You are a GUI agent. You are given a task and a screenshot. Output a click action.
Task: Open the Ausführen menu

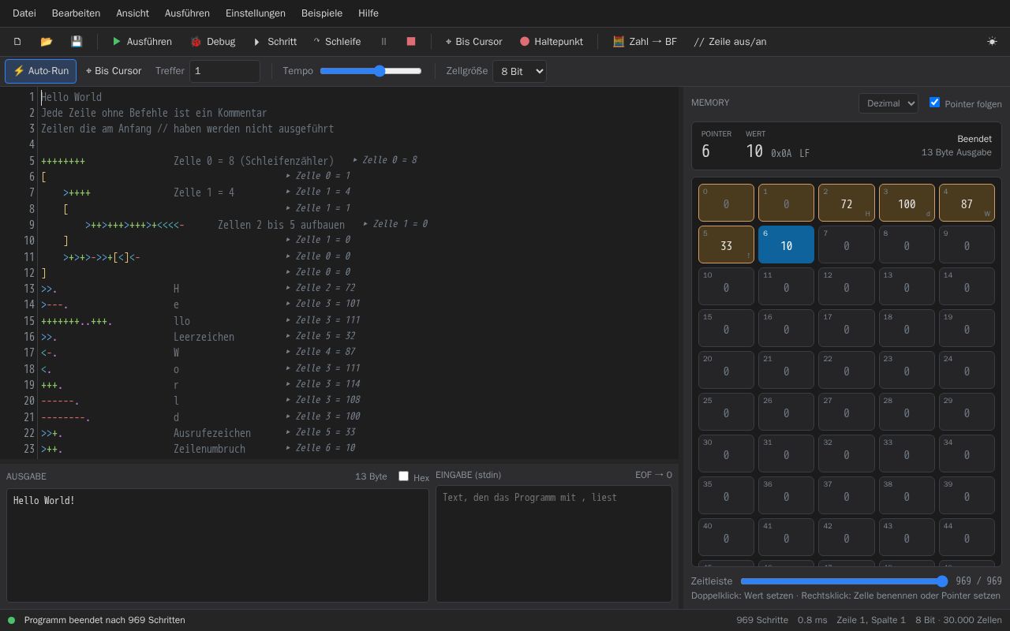pos(187,13)
